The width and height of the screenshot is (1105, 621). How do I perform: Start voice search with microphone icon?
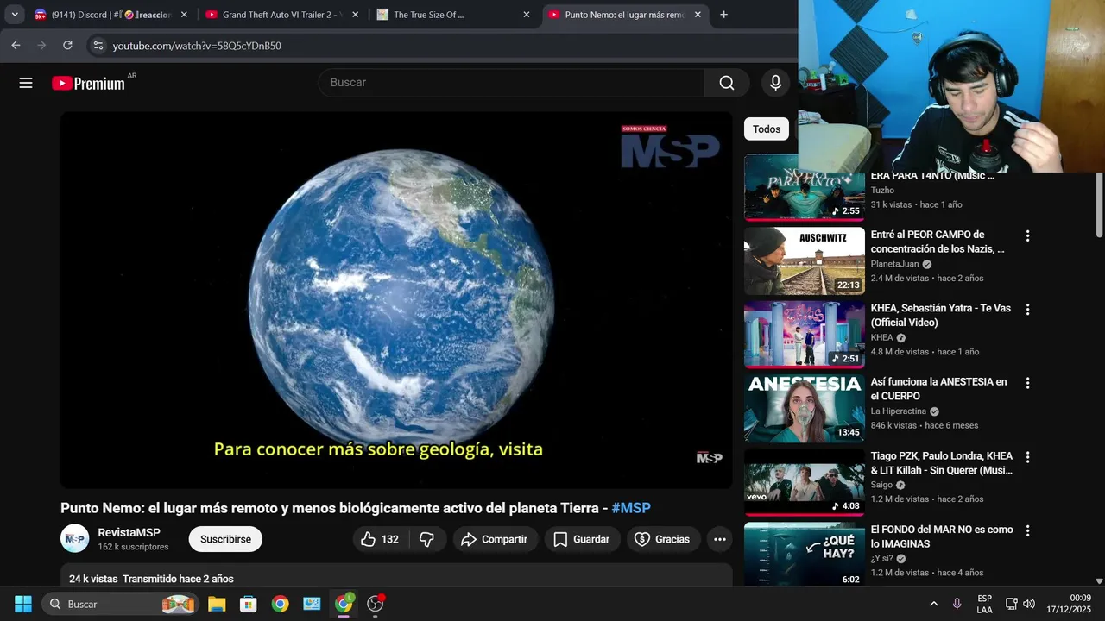pos(775,83)
